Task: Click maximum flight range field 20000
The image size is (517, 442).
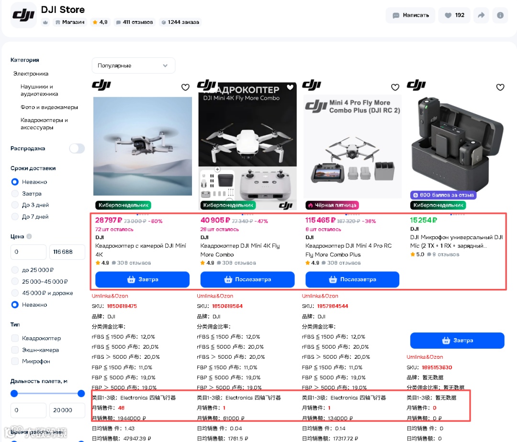Action: tap(67, 410)
